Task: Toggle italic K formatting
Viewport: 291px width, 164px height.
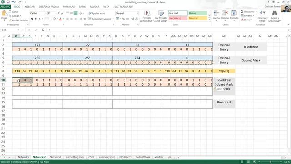Action: coord(36,19)
